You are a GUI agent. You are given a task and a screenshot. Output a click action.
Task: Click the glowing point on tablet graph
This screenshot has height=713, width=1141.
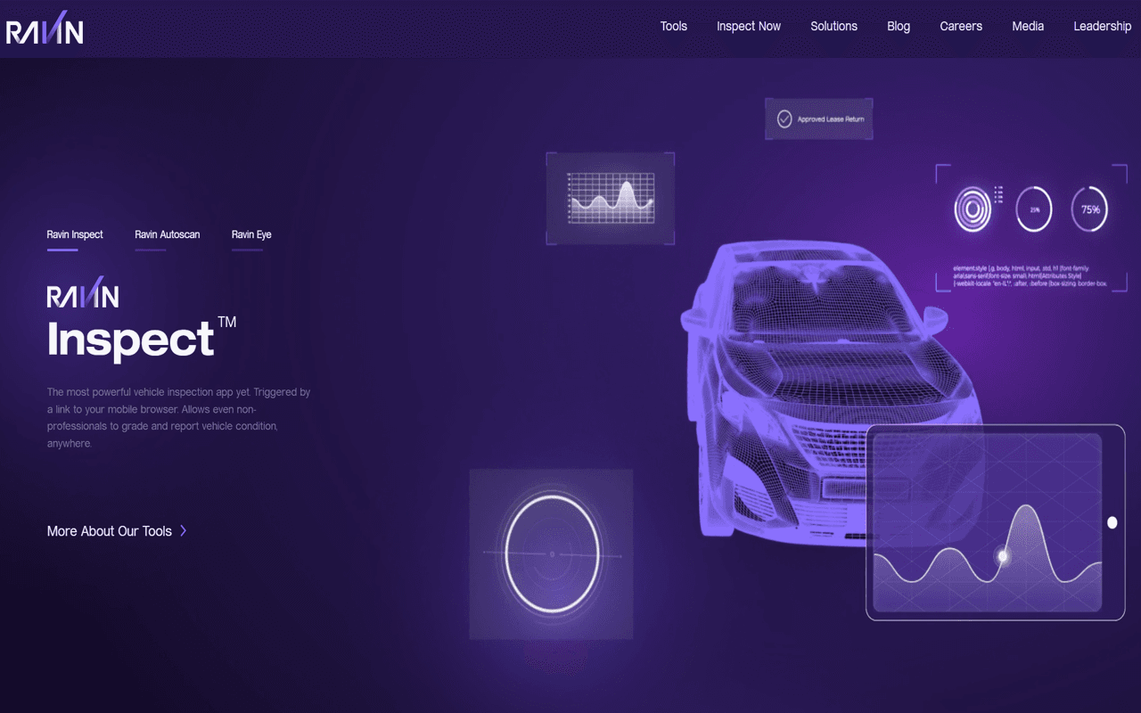pyautogui.click(x=1003, y=556)
